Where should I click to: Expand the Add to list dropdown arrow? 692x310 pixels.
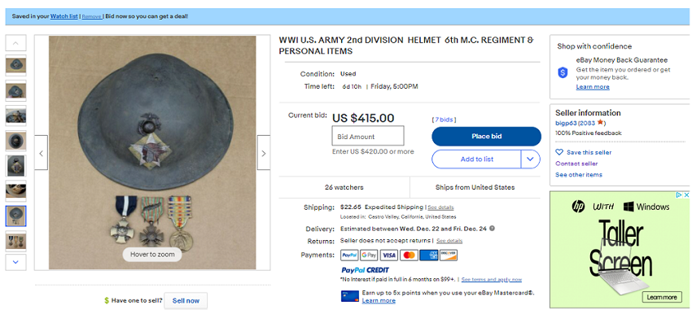[531, 159]
